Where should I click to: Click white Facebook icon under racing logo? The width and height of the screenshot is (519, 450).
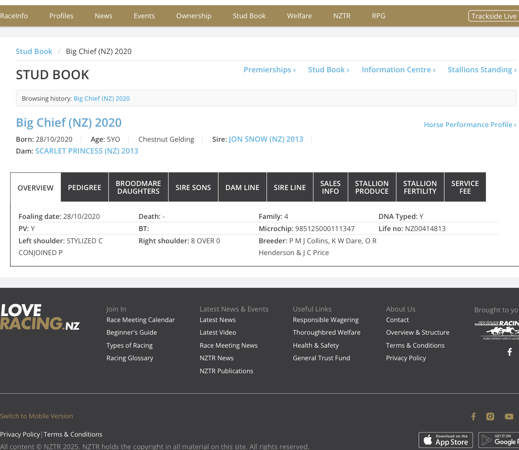[510, 352]
